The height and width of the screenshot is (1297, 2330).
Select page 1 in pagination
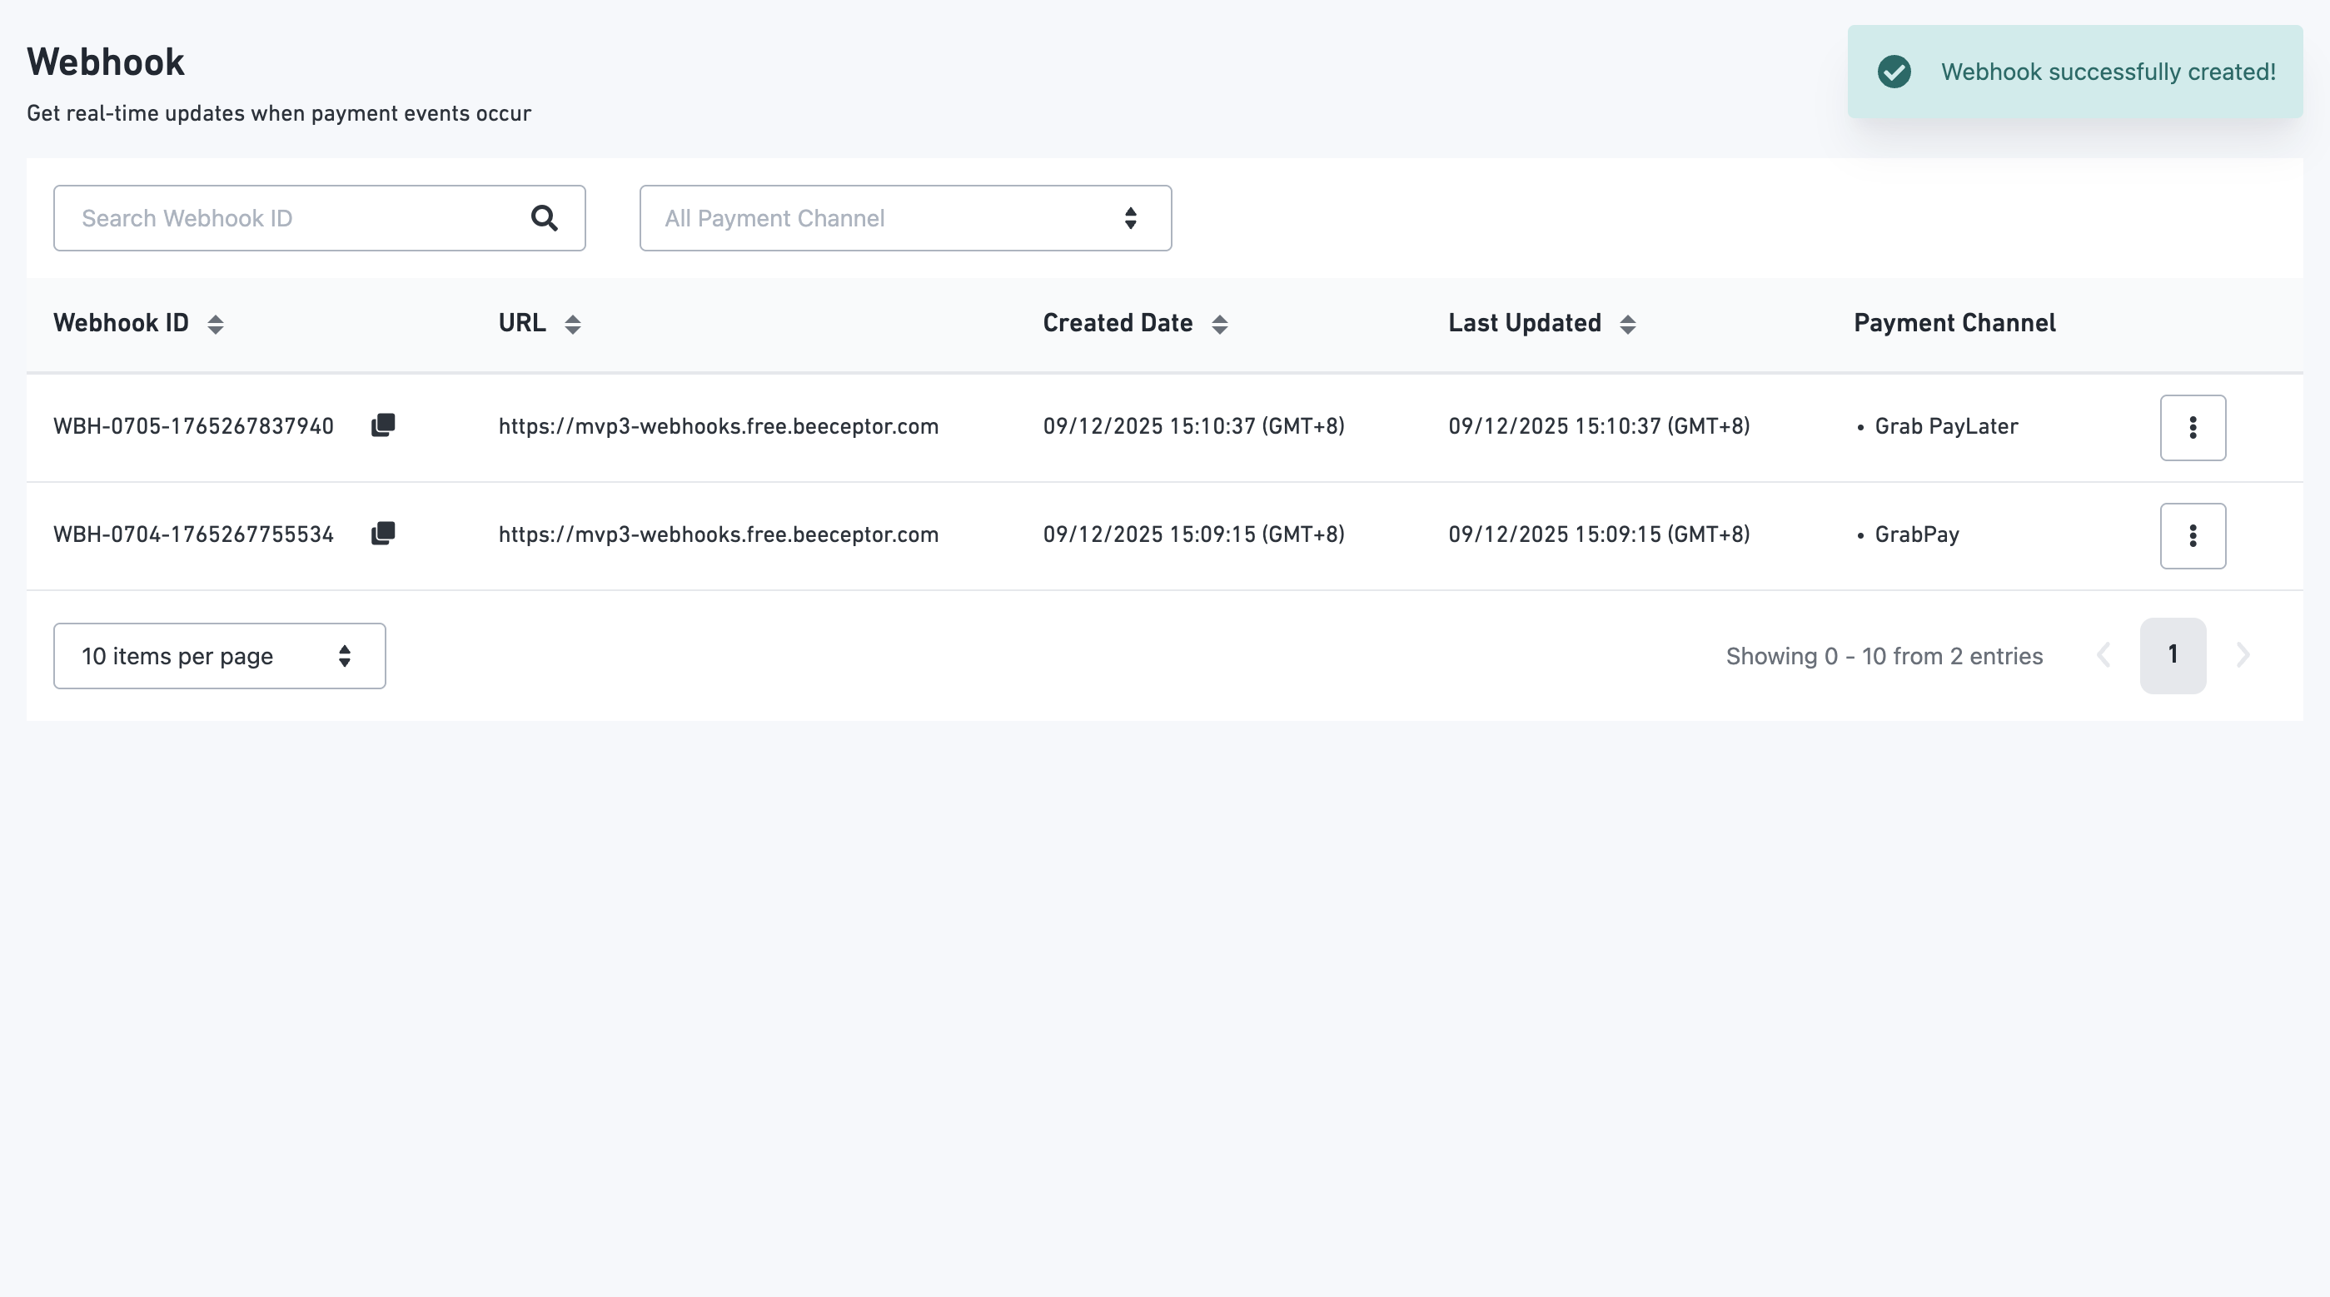(x=2173, y=656)
